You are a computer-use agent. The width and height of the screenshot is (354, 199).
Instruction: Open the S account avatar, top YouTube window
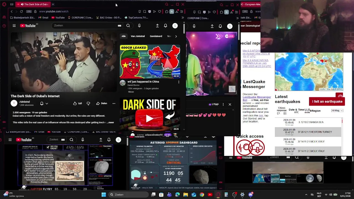click(x=175, y=25)
